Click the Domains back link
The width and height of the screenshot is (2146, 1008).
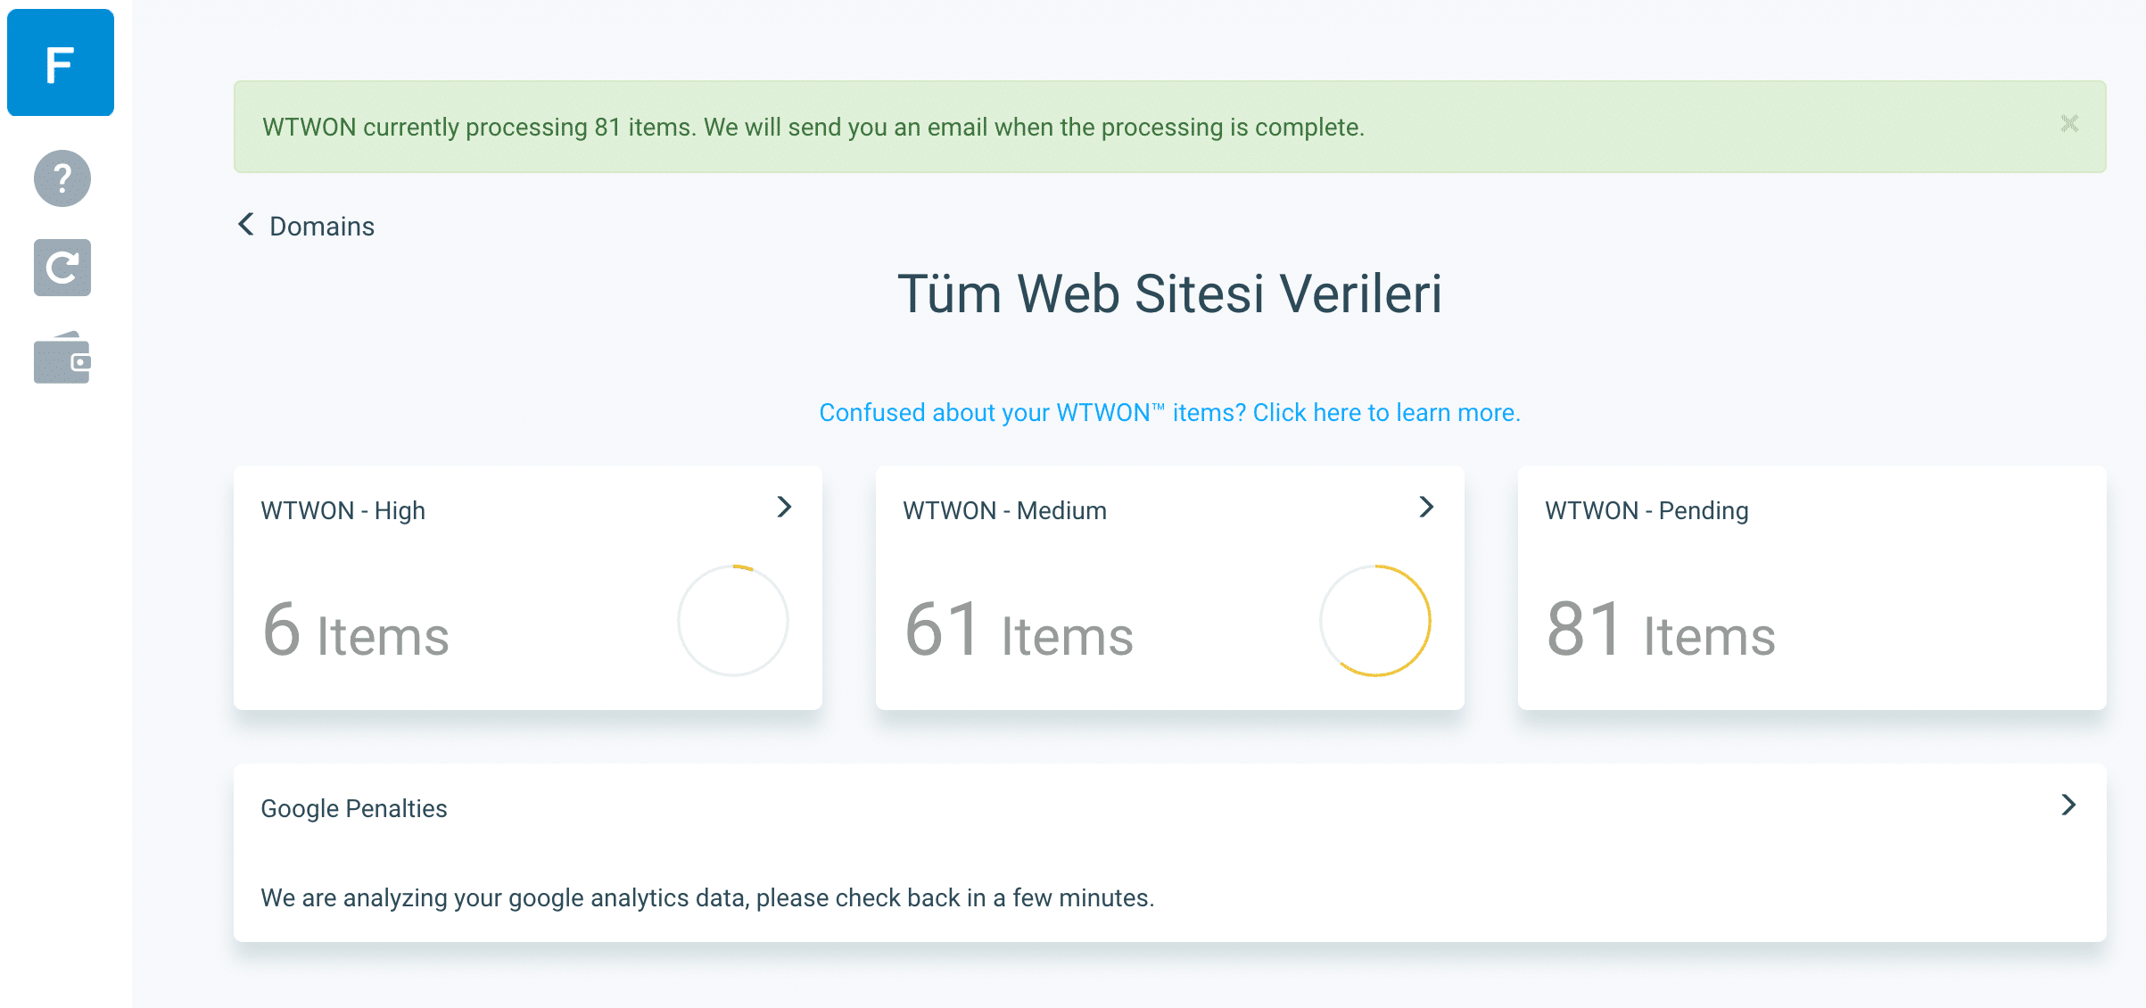(322, 227)
